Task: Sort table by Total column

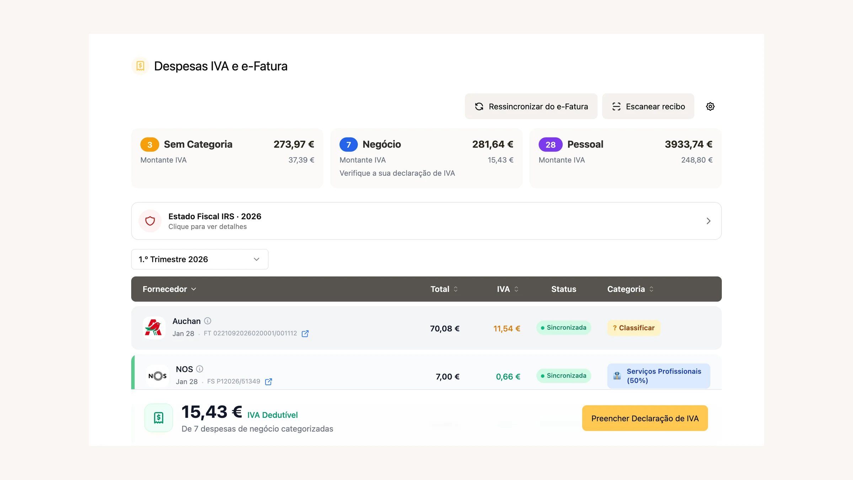Action: (x=444, y=289)
